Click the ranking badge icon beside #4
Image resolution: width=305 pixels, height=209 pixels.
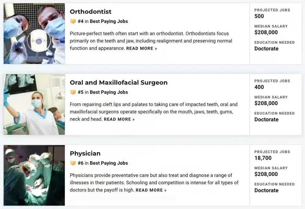pos(73,21)
